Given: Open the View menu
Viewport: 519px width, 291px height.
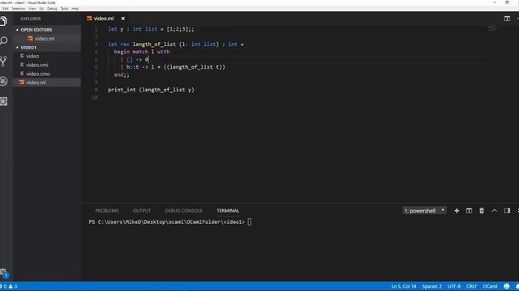Looking at the screenshot, I should click(32, 9).
